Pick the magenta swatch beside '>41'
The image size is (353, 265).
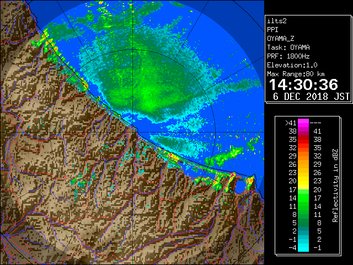click(303, 123)
